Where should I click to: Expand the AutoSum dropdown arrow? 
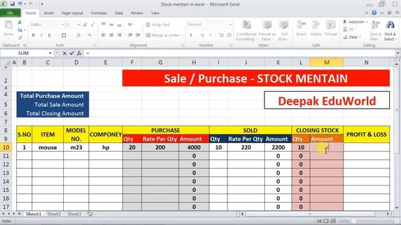[367, 22]
